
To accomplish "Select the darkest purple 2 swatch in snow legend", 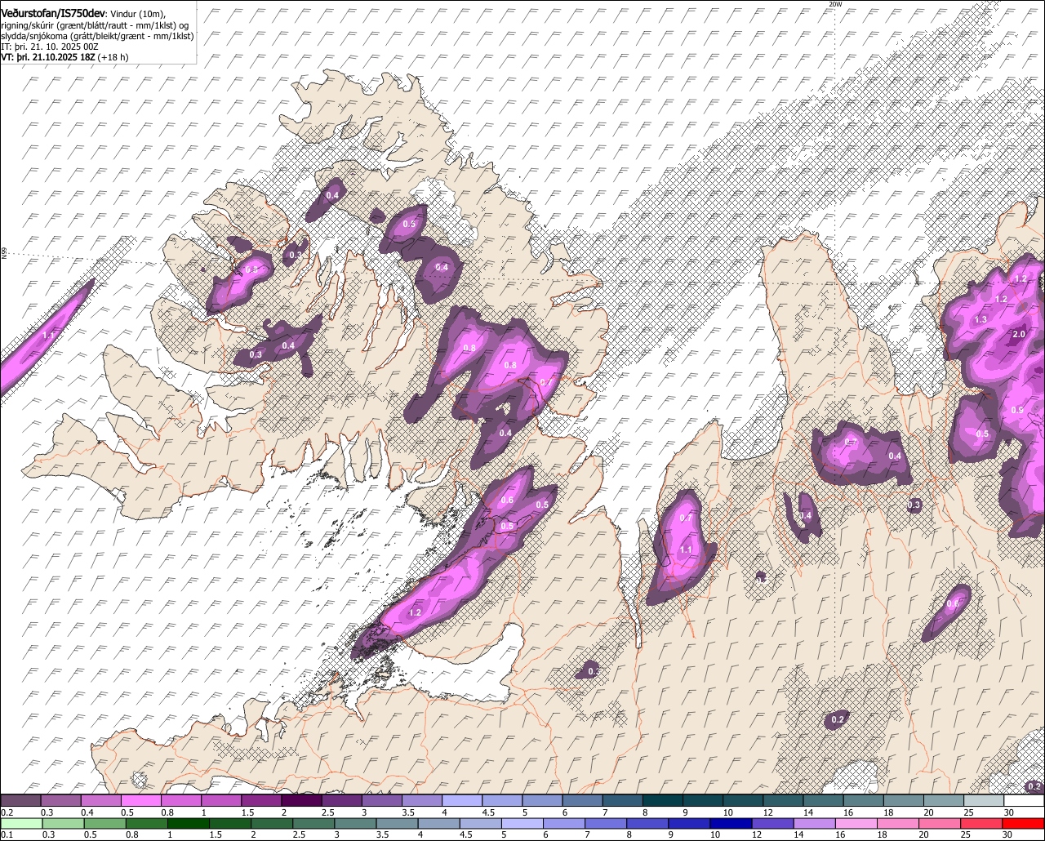I will [x=301, y=800].
